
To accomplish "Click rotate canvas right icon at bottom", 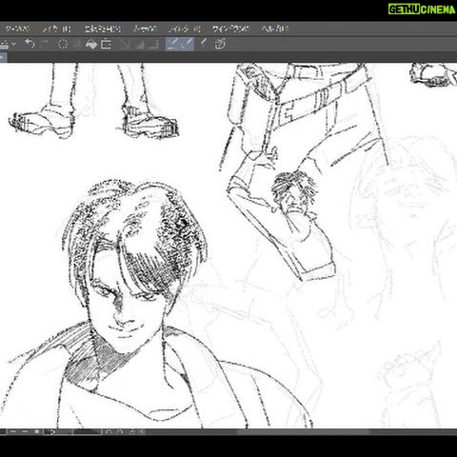I will click(x=120, y=431).
